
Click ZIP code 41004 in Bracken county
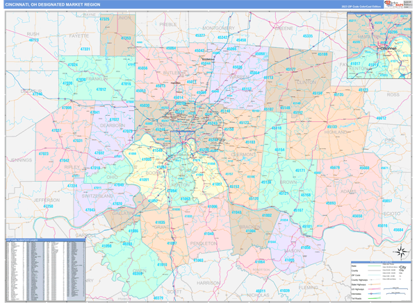[250, 231]
